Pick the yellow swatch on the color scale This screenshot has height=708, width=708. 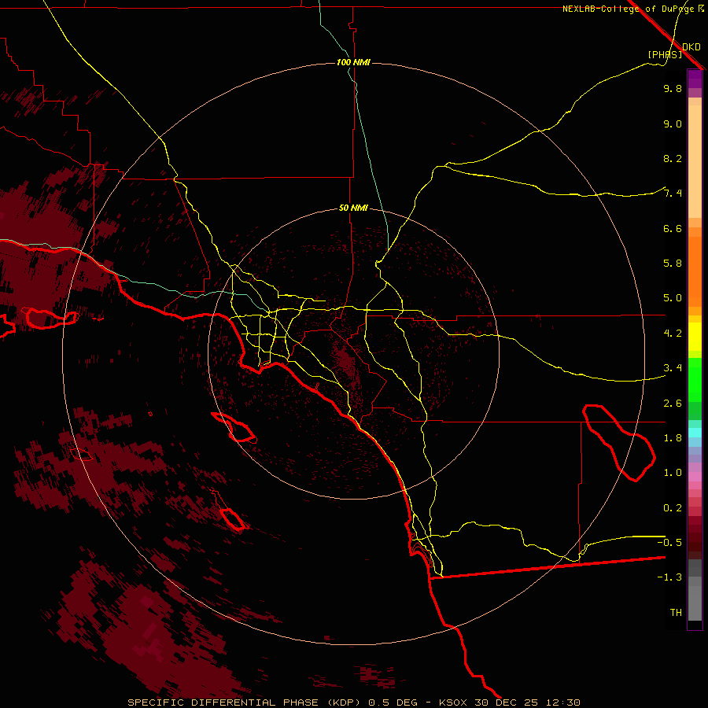(x=695, y=337)
